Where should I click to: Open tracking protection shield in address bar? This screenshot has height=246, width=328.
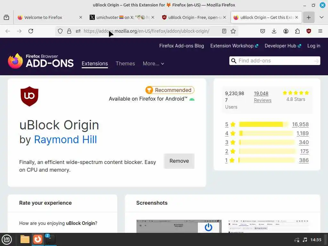click(60, 31)
